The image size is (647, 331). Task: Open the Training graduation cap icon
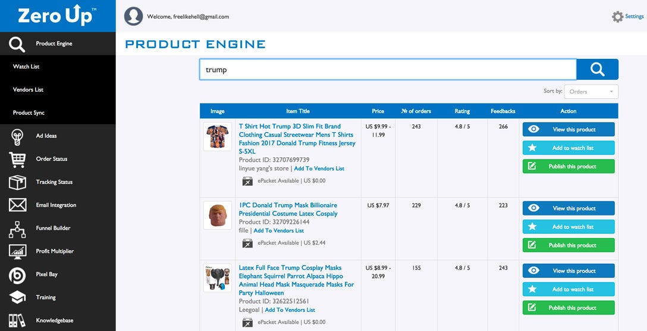17,298
